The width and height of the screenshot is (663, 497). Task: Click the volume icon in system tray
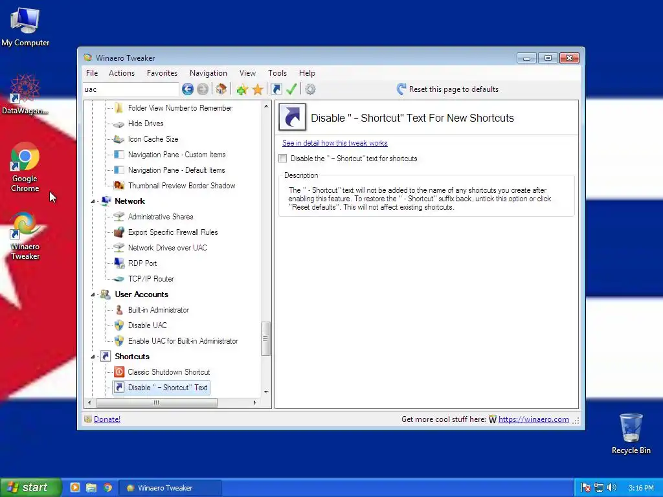pos(611,488)
